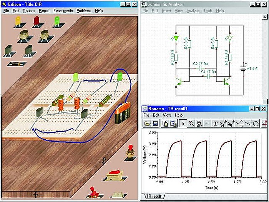Minimize the Noname - TR result1 window
269x202 pixels.
[251, 109]
